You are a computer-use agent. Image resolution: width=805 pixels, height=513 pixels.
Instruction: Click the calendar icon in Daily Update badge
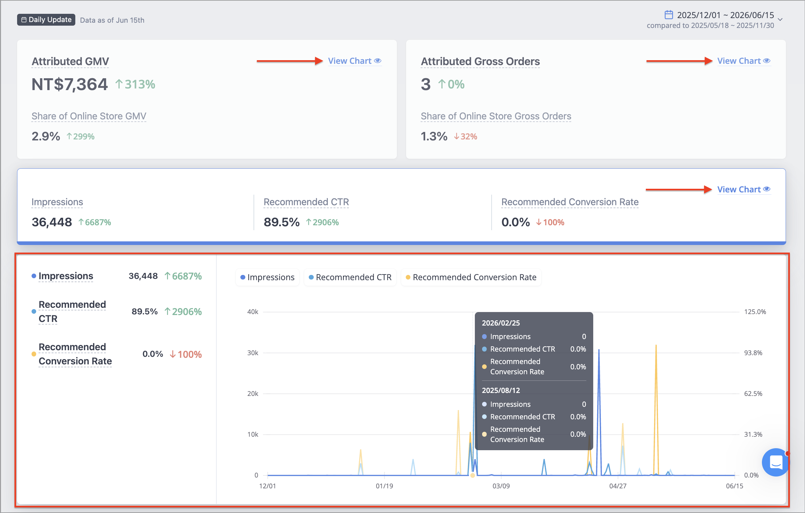24,20
